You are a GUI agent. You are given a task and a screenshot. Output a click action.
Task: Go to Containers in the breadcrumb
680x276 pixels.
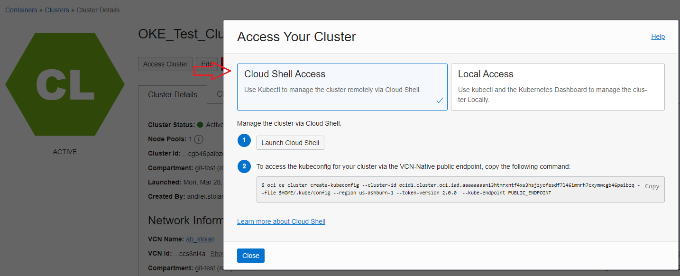coord(21,10)
